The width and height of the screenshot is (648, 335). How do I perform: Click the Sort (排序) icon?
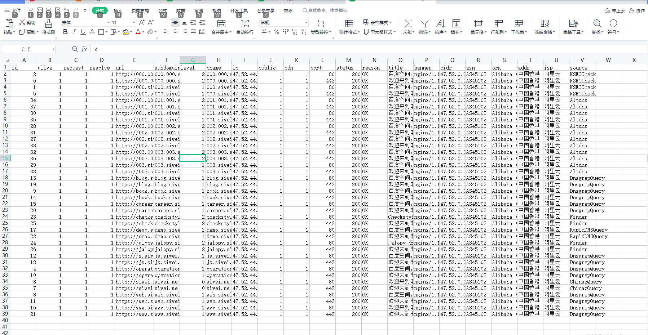click(x=440, y=24)
